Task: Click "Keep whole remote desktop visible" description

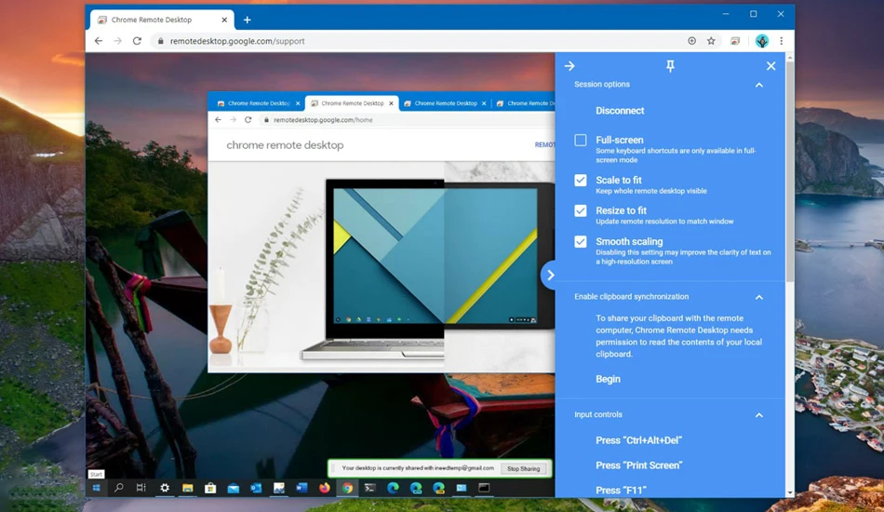Action: pyautogui.click(x=651, y=191)
